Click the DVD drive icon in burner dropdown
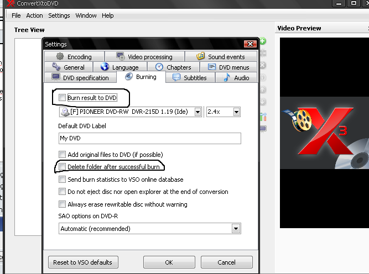 pyautogui.click(x=65, y=112)
